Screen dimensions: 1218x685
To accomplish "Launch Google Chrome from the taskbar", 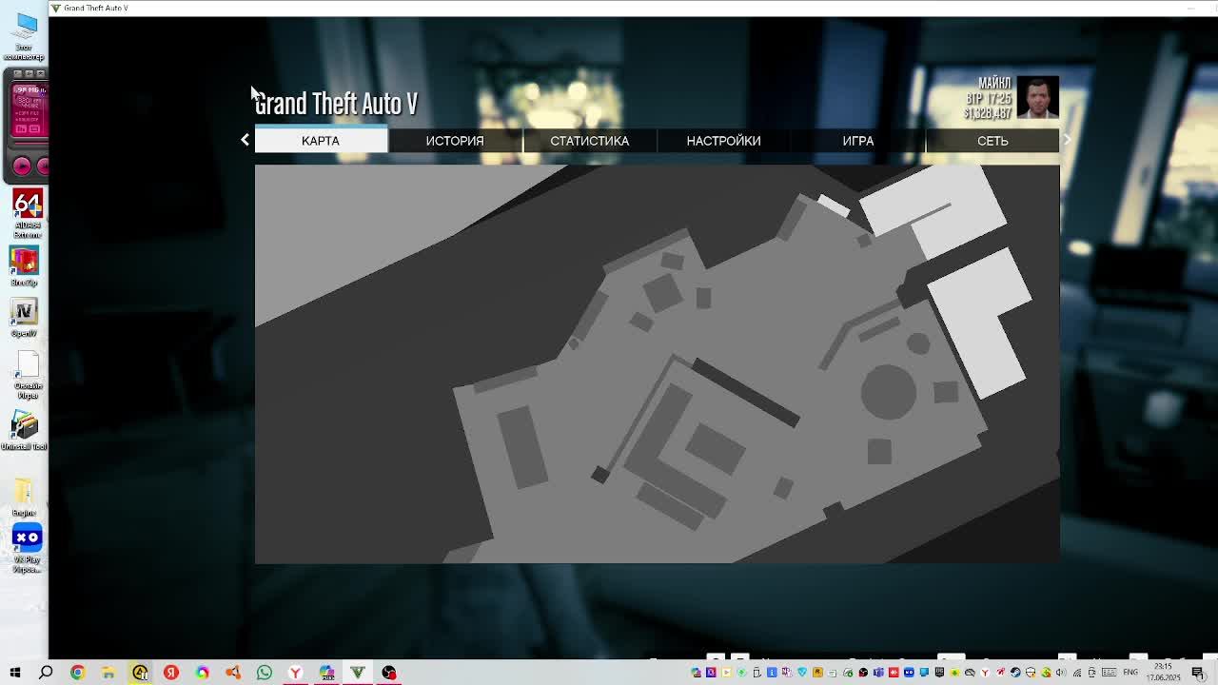I will pyautogui.click(x=77, y=673).
